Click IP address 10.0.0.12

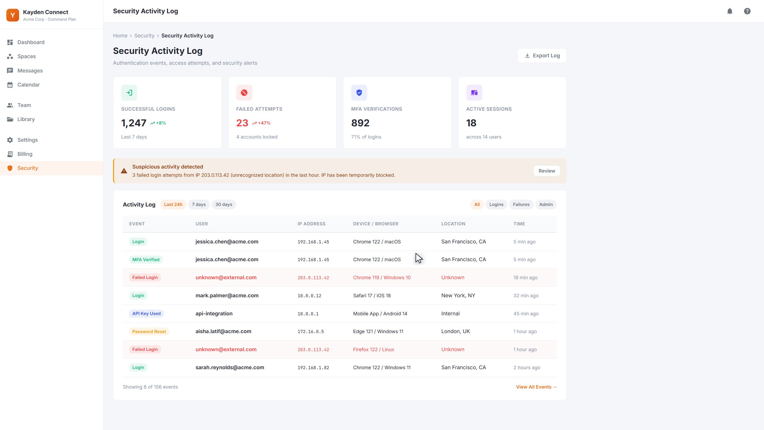309,296
